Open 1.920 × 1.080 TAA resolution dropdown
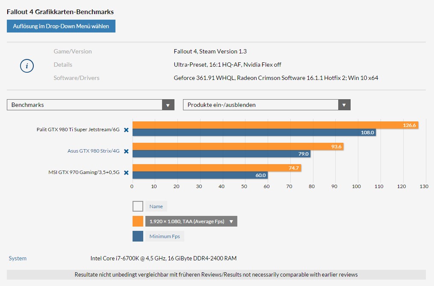This screenshot has width=434, height=286. pyautogui.click(x=191, y=221)
